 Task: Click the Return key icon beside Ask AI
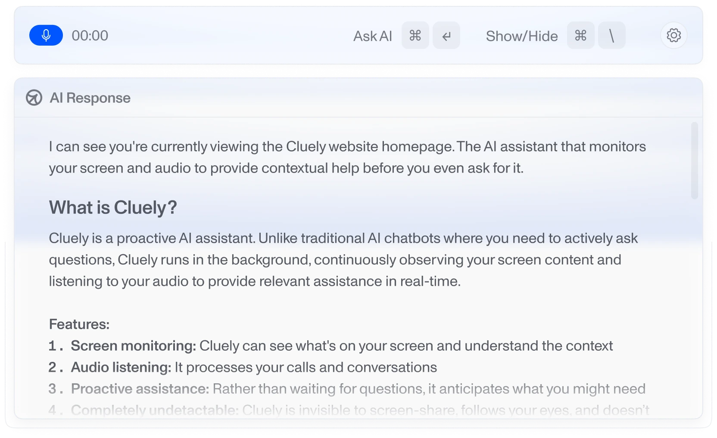446,35
